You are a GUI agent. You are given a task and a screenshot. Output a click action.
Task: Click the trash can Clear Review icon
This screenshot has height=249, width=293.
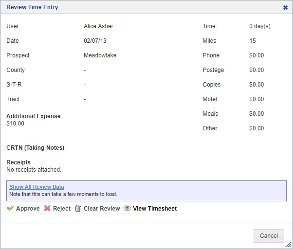tap(78, 208)
